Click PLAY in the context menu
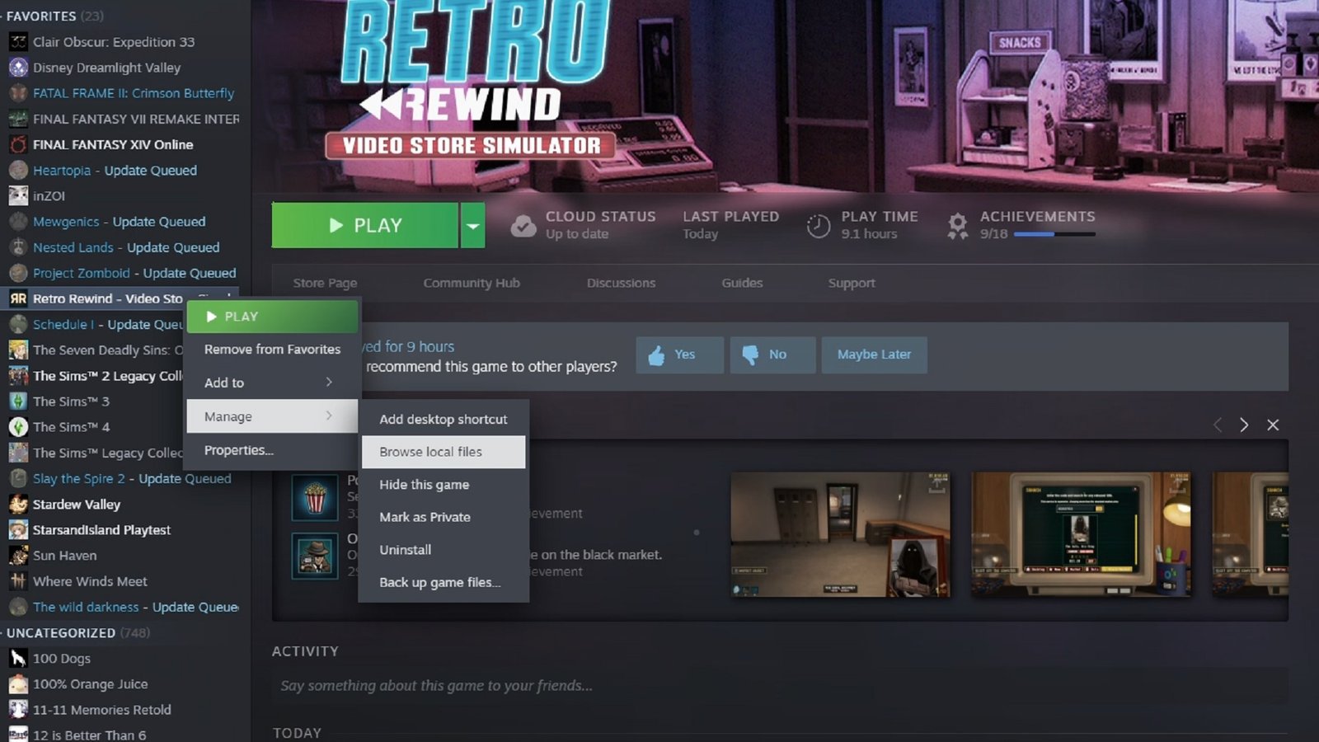 [272, 317]
